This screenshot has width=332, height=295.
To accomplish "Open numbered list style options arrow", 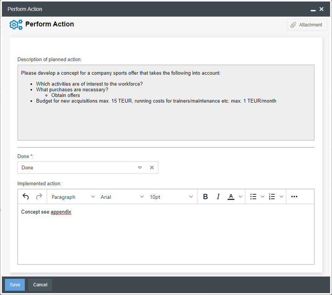I will pos(282,197).
